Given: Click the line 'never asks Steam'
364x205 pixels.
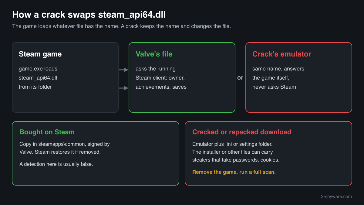Looking at the screenshot, I should point(274,87).
